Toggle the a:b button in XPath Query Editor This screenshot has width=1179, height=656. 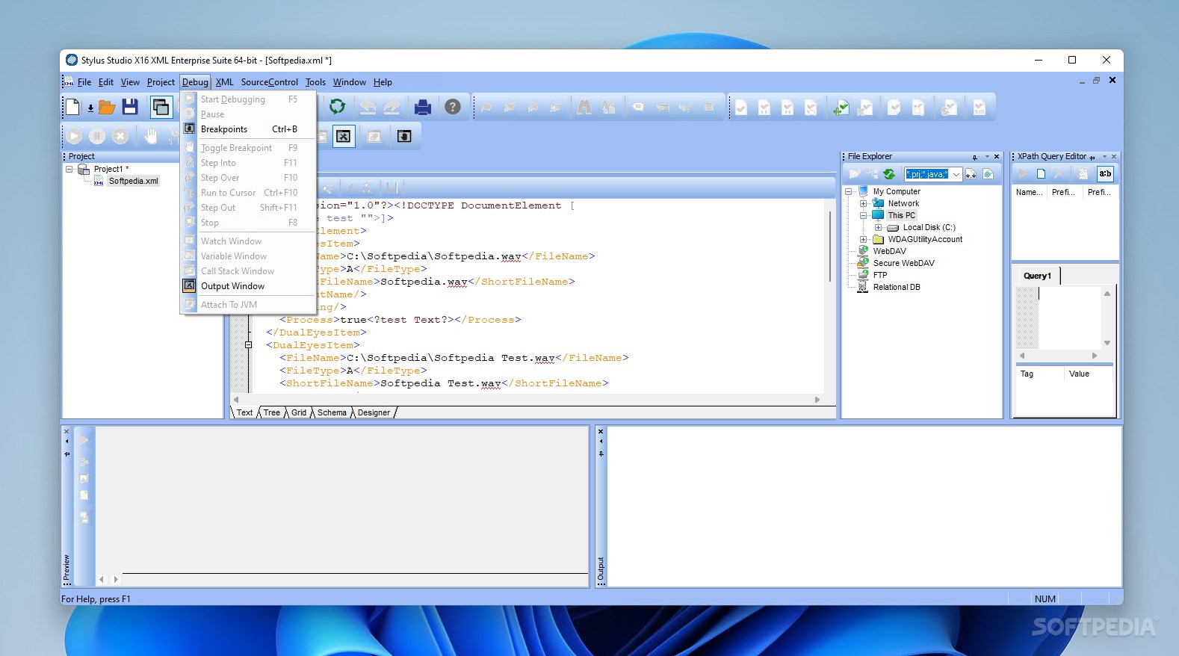(x=1105, y=174)
